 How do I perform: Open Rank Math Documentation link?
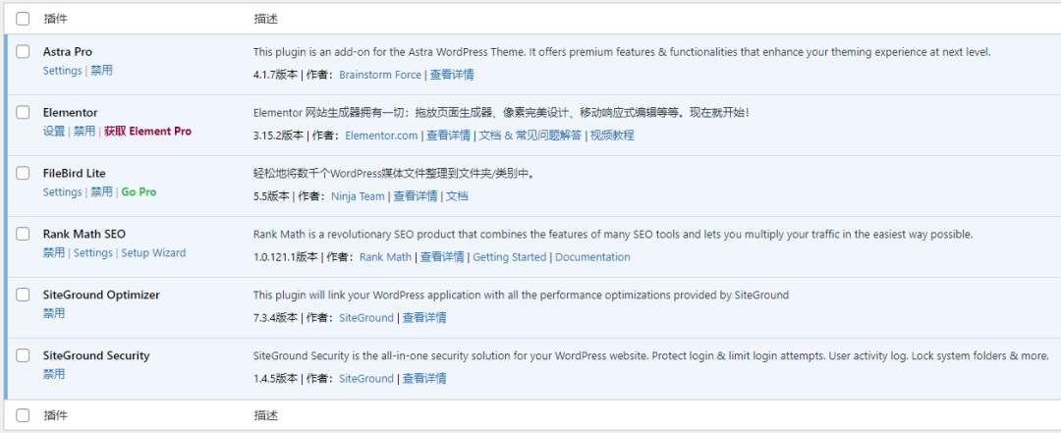tap(592, 257)
